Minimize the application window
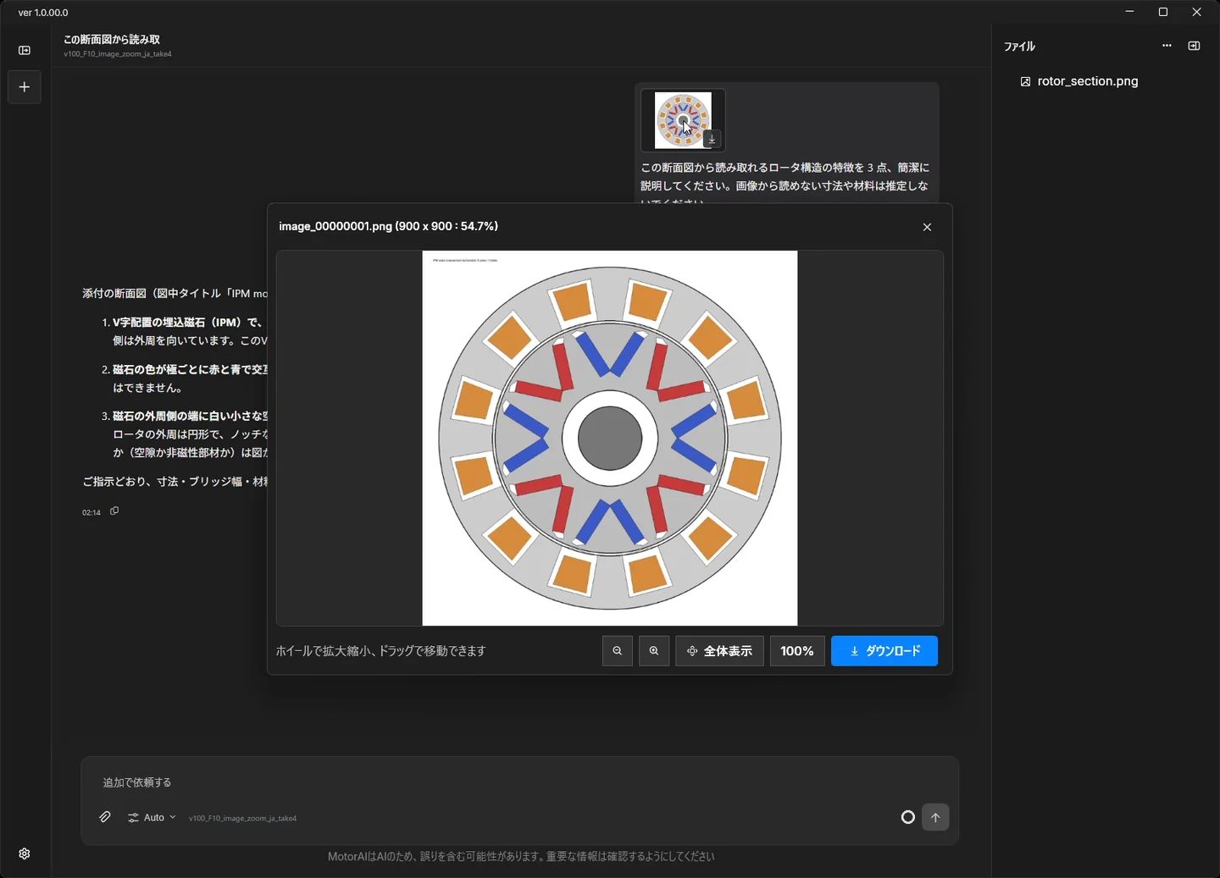1220x878 pixels. pos(1129,12)
